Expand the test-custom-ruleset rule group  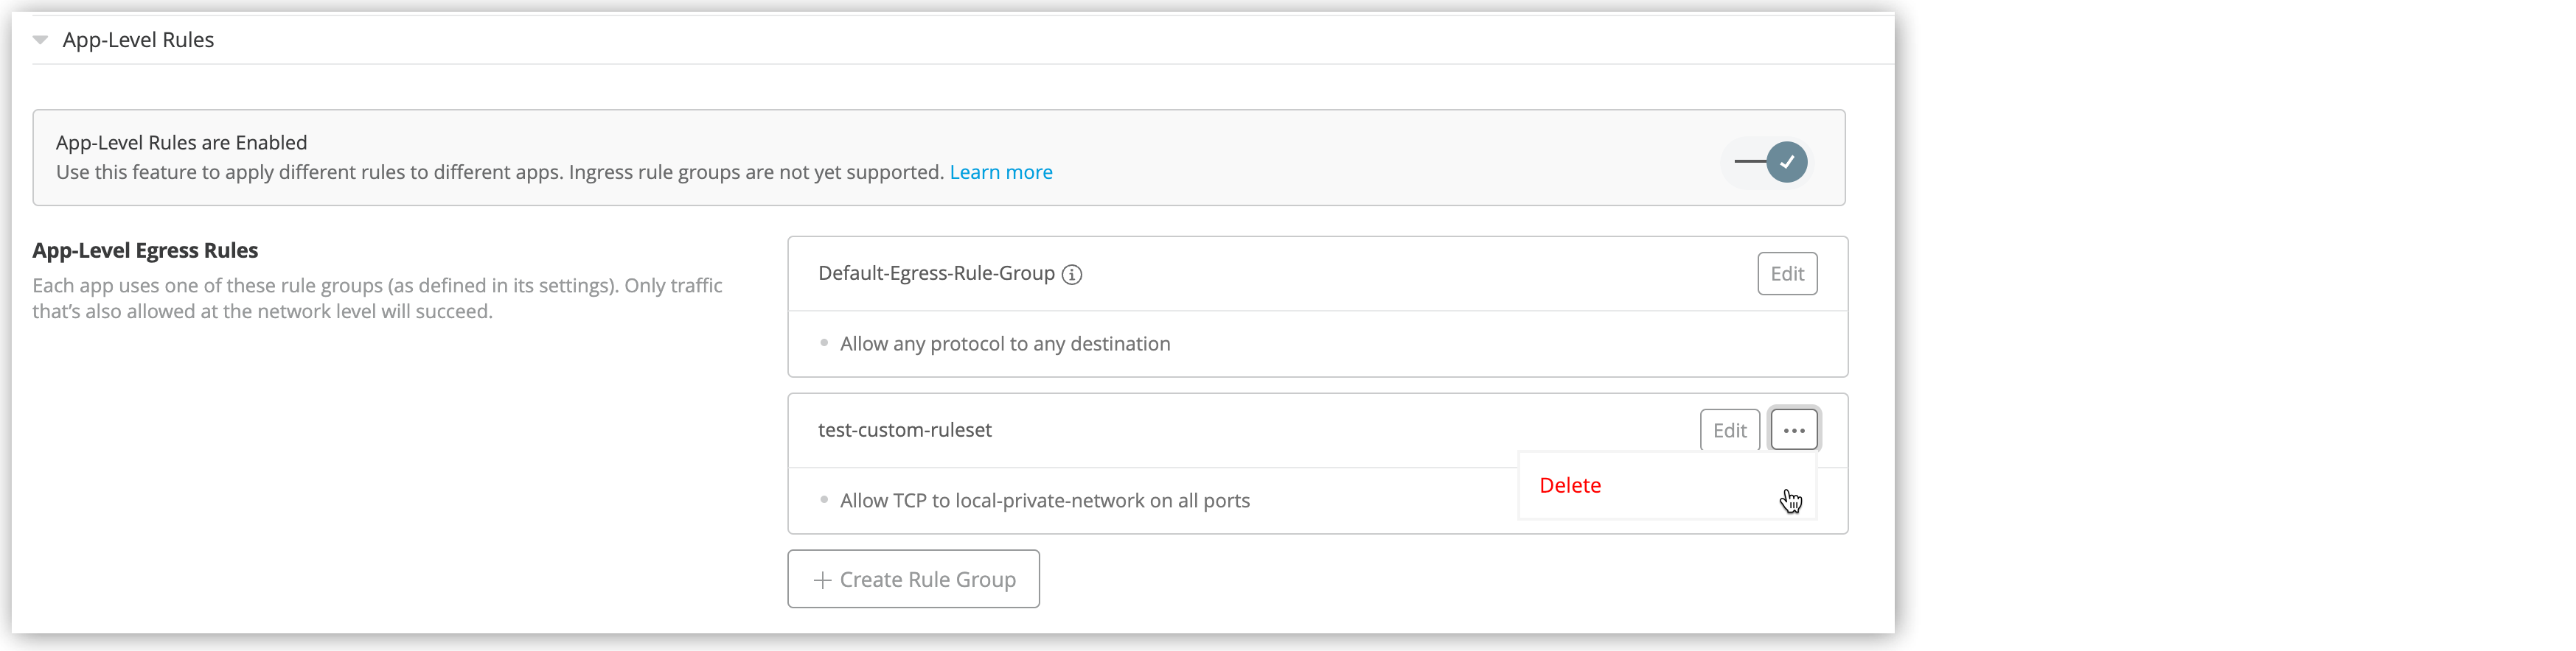(x=904, y=429)
